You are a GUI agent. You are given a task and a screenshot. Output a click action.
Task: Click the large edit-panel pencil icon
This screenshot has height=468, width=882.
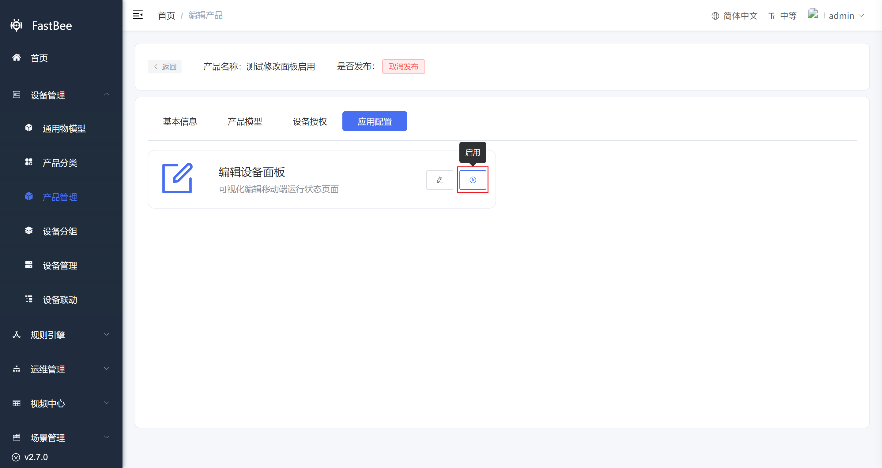tap(177, 178)
